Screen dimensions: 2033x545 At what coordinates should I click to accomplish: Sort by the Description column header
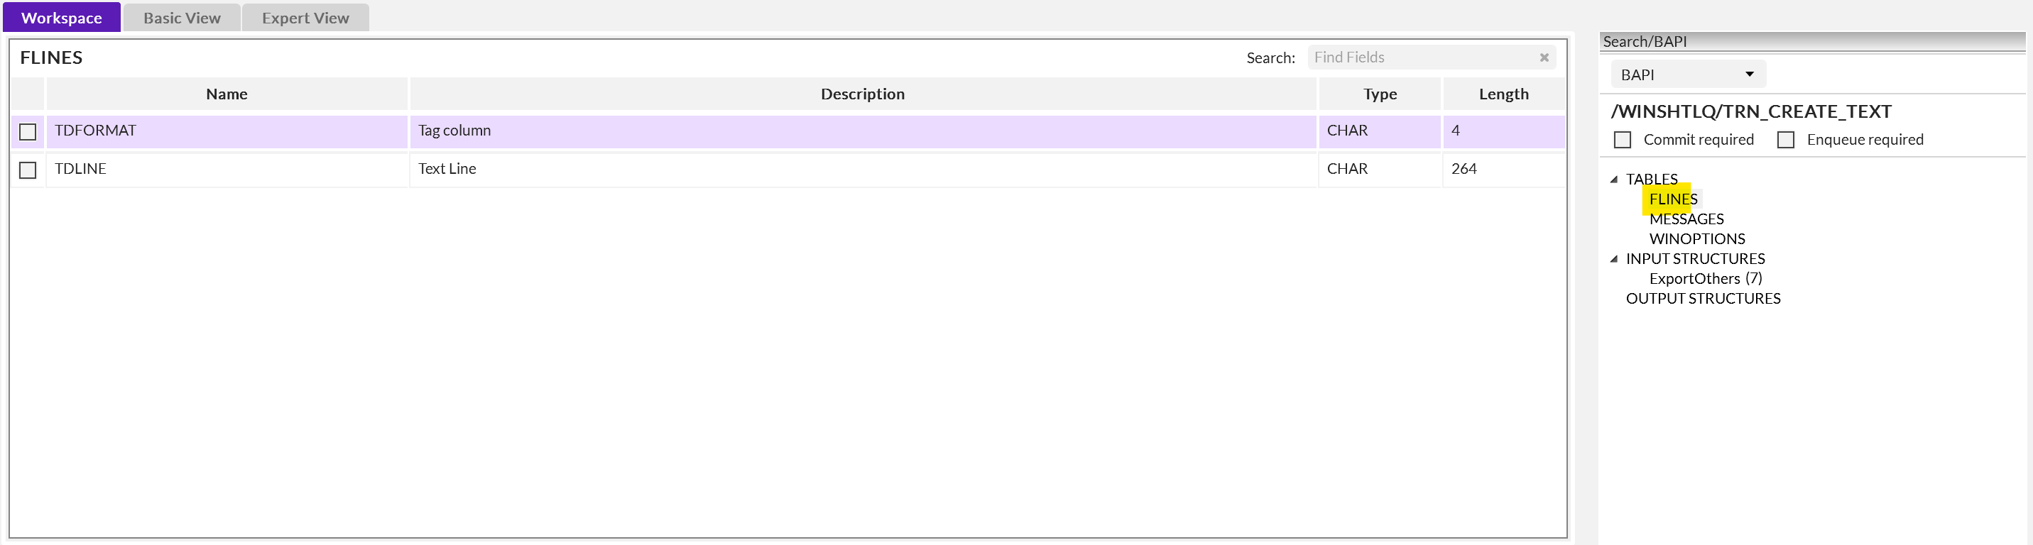863,94
